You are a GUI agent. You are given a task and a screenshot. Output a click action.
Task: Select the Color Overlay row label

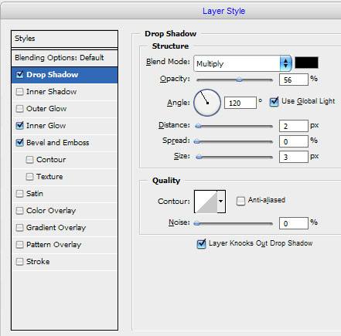coord(51,211)
